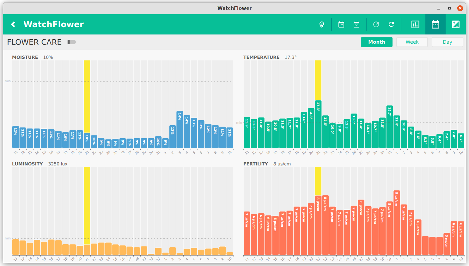469x266 pixels.
Task: Select the 15.7° temperature bar
Action: tap(390, 127)
